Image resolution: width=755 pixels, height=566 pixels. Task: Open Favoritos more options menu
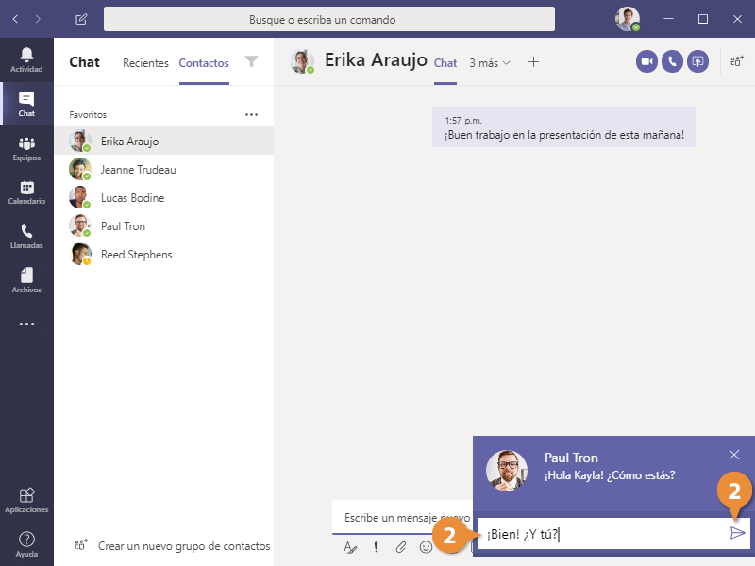tap(251, 114)
